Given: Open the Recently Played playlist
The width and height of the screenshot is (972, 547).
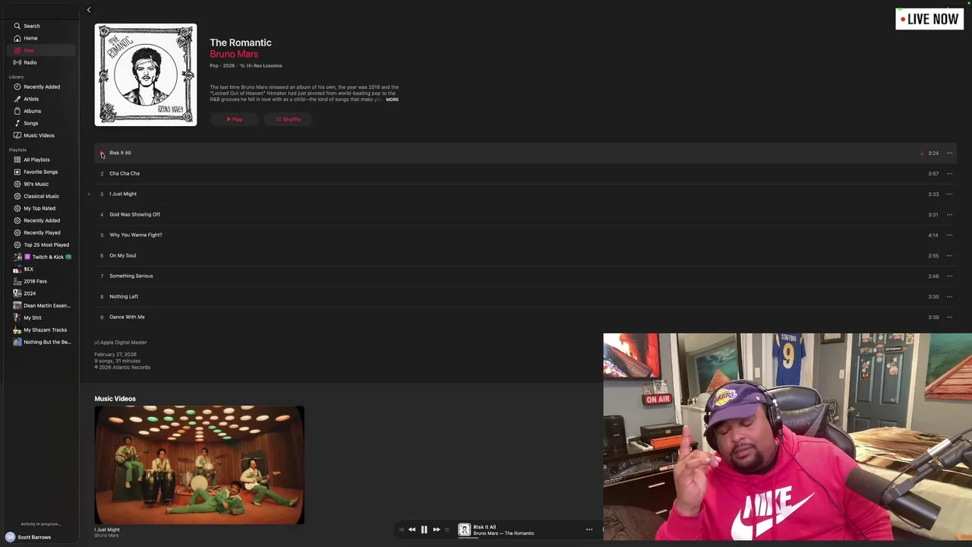Looking at the screenshot, I should pos(42,232).
